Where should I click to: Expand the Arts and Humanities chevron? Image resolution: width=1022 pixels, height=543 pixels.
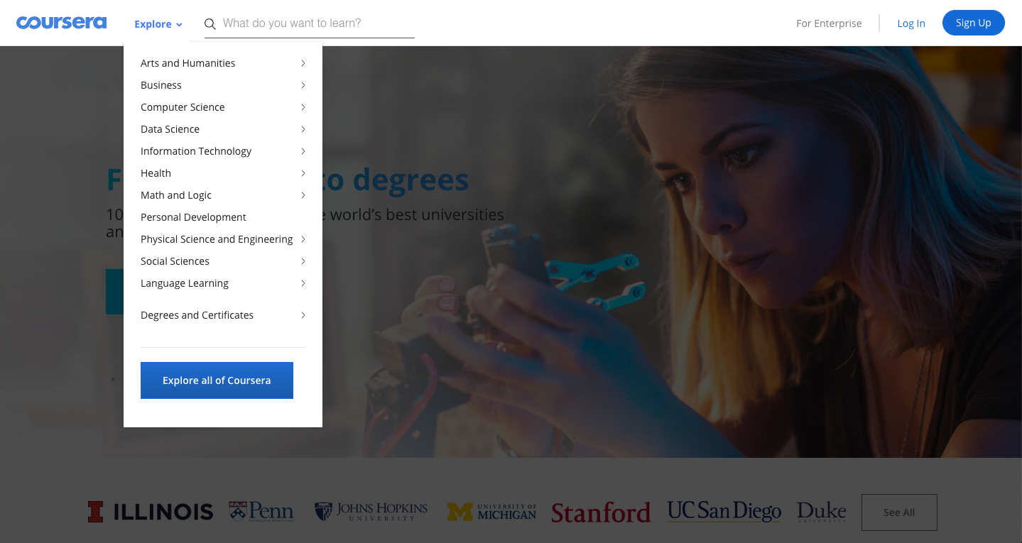(303, 63)
